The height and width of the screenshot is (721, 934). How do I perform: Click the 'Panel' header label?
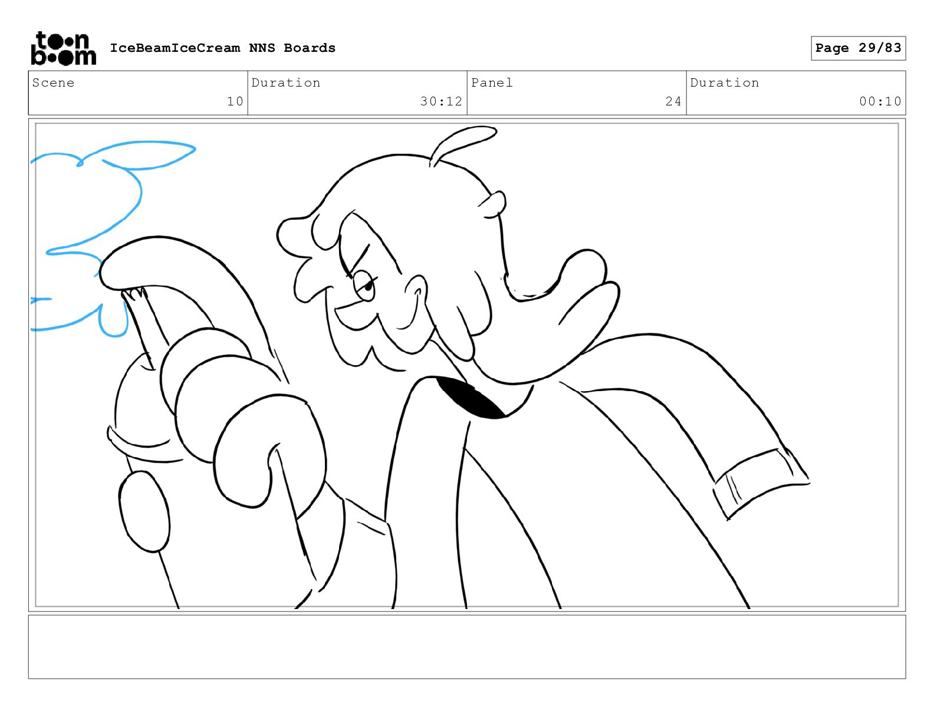pyautogui.click(x=492, y=82)
